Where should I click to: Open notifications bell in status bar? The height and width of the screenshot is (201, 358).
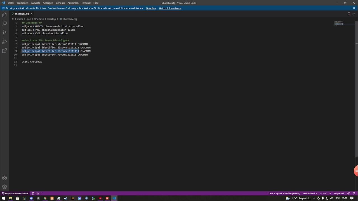click(354, 193)
